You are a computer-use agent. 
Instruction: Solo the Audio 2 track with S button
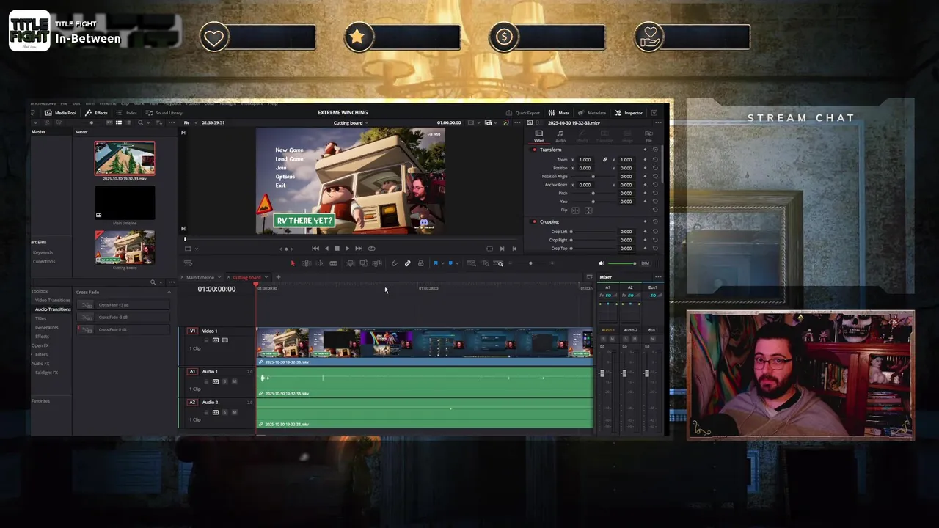(224, 412)
